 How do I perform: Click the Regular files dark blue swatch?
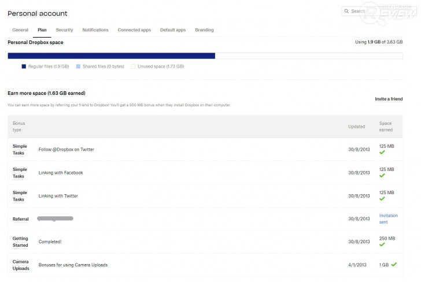coord(24,66)
